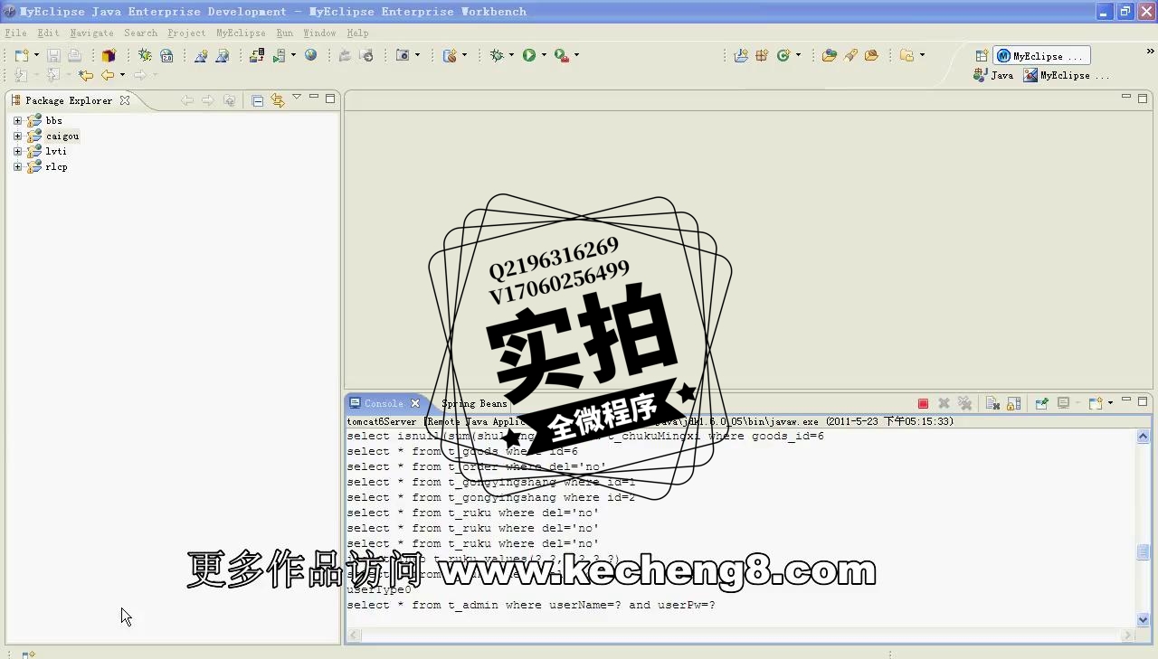The image size is (1158, 659).
Task: Open the MyEclipse menu
Action: pyautogui.click(x=241, y=33)
